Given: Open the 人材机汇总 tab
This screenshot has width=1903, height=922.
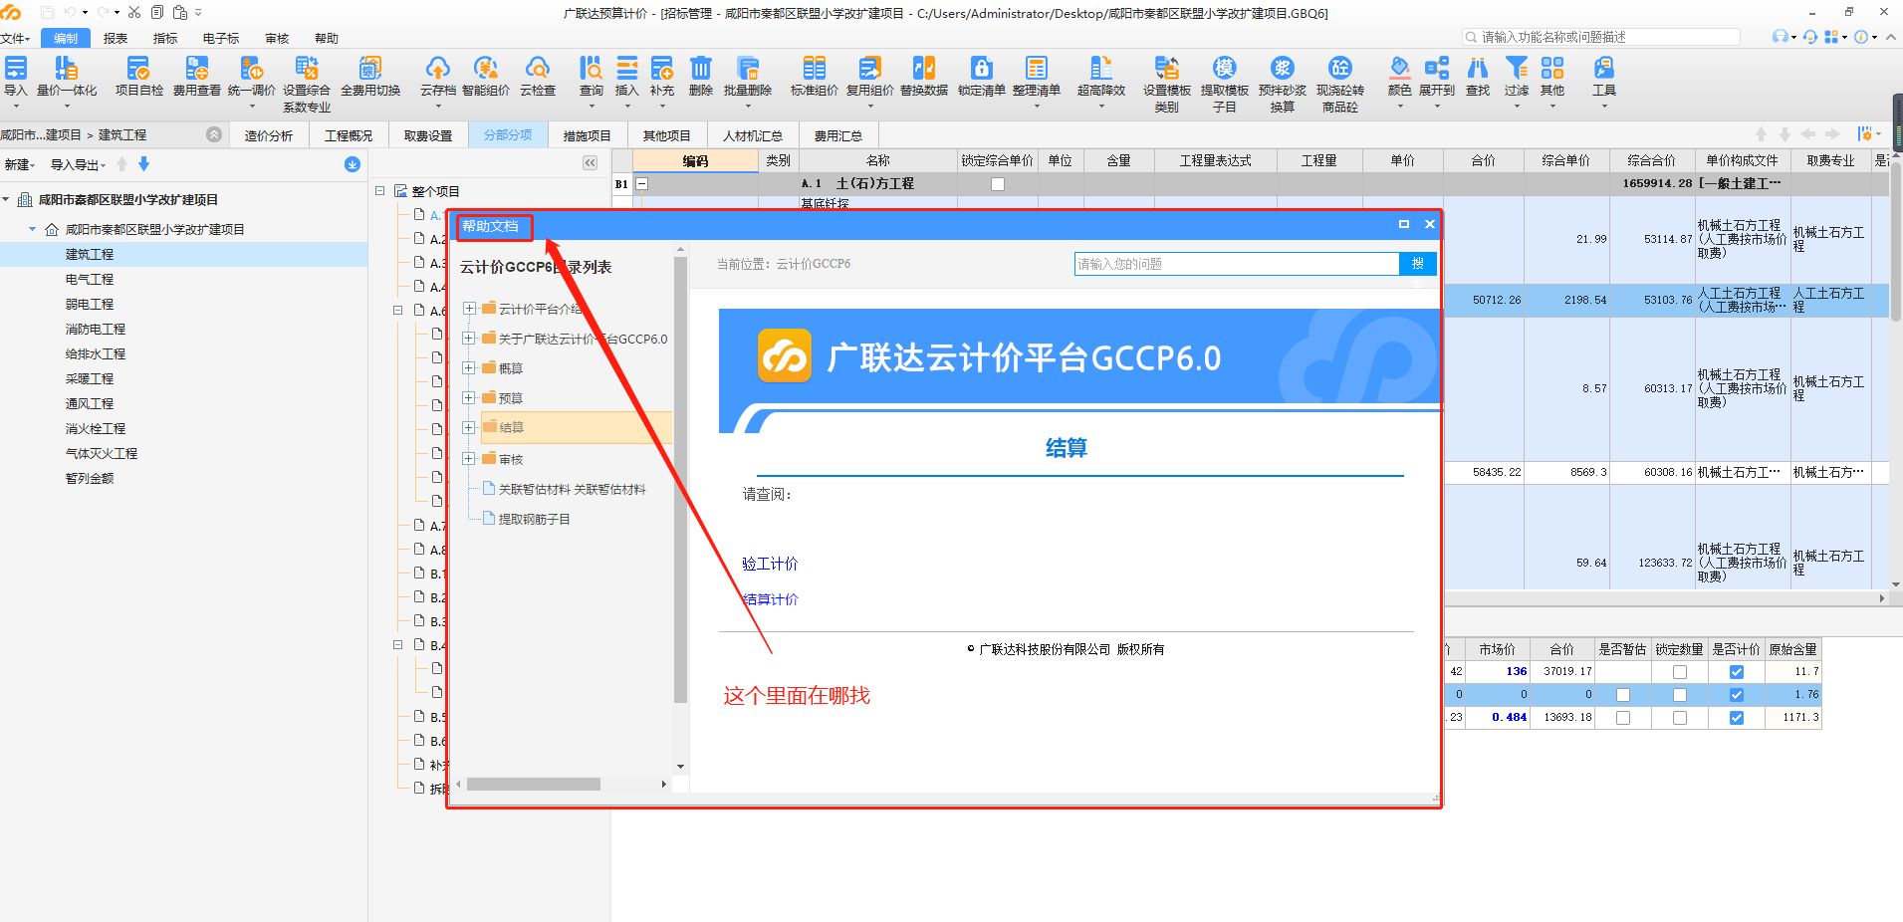Looking at the screenshot, I should 753,135.
